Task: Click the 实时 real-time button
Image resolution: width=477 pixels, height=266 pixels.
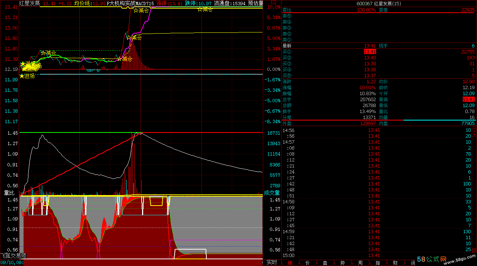Action: tap(272, 263)
